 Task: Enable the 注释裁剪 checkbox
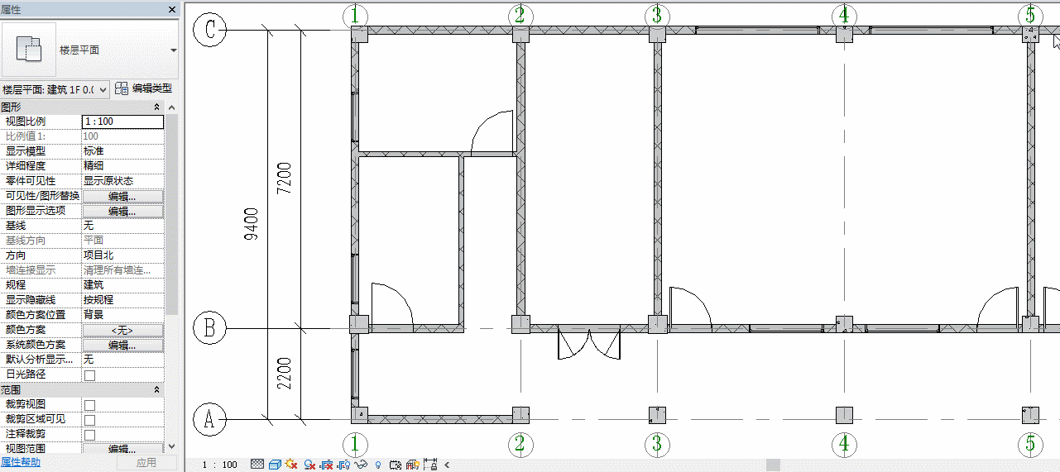[x=89, y=435]
